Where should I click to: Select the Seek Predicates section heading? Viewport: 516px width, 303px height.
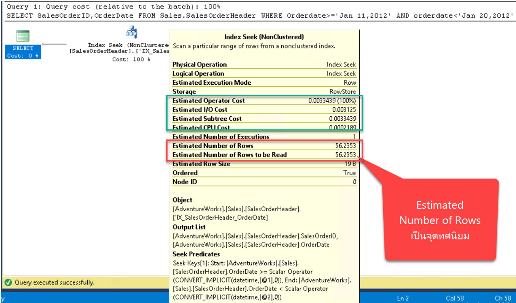tap(195, 254)
